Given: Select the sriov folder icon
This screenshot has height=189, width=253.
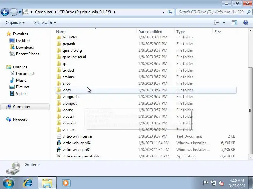Looking at the screenshot, I should [x=59, y=83].
